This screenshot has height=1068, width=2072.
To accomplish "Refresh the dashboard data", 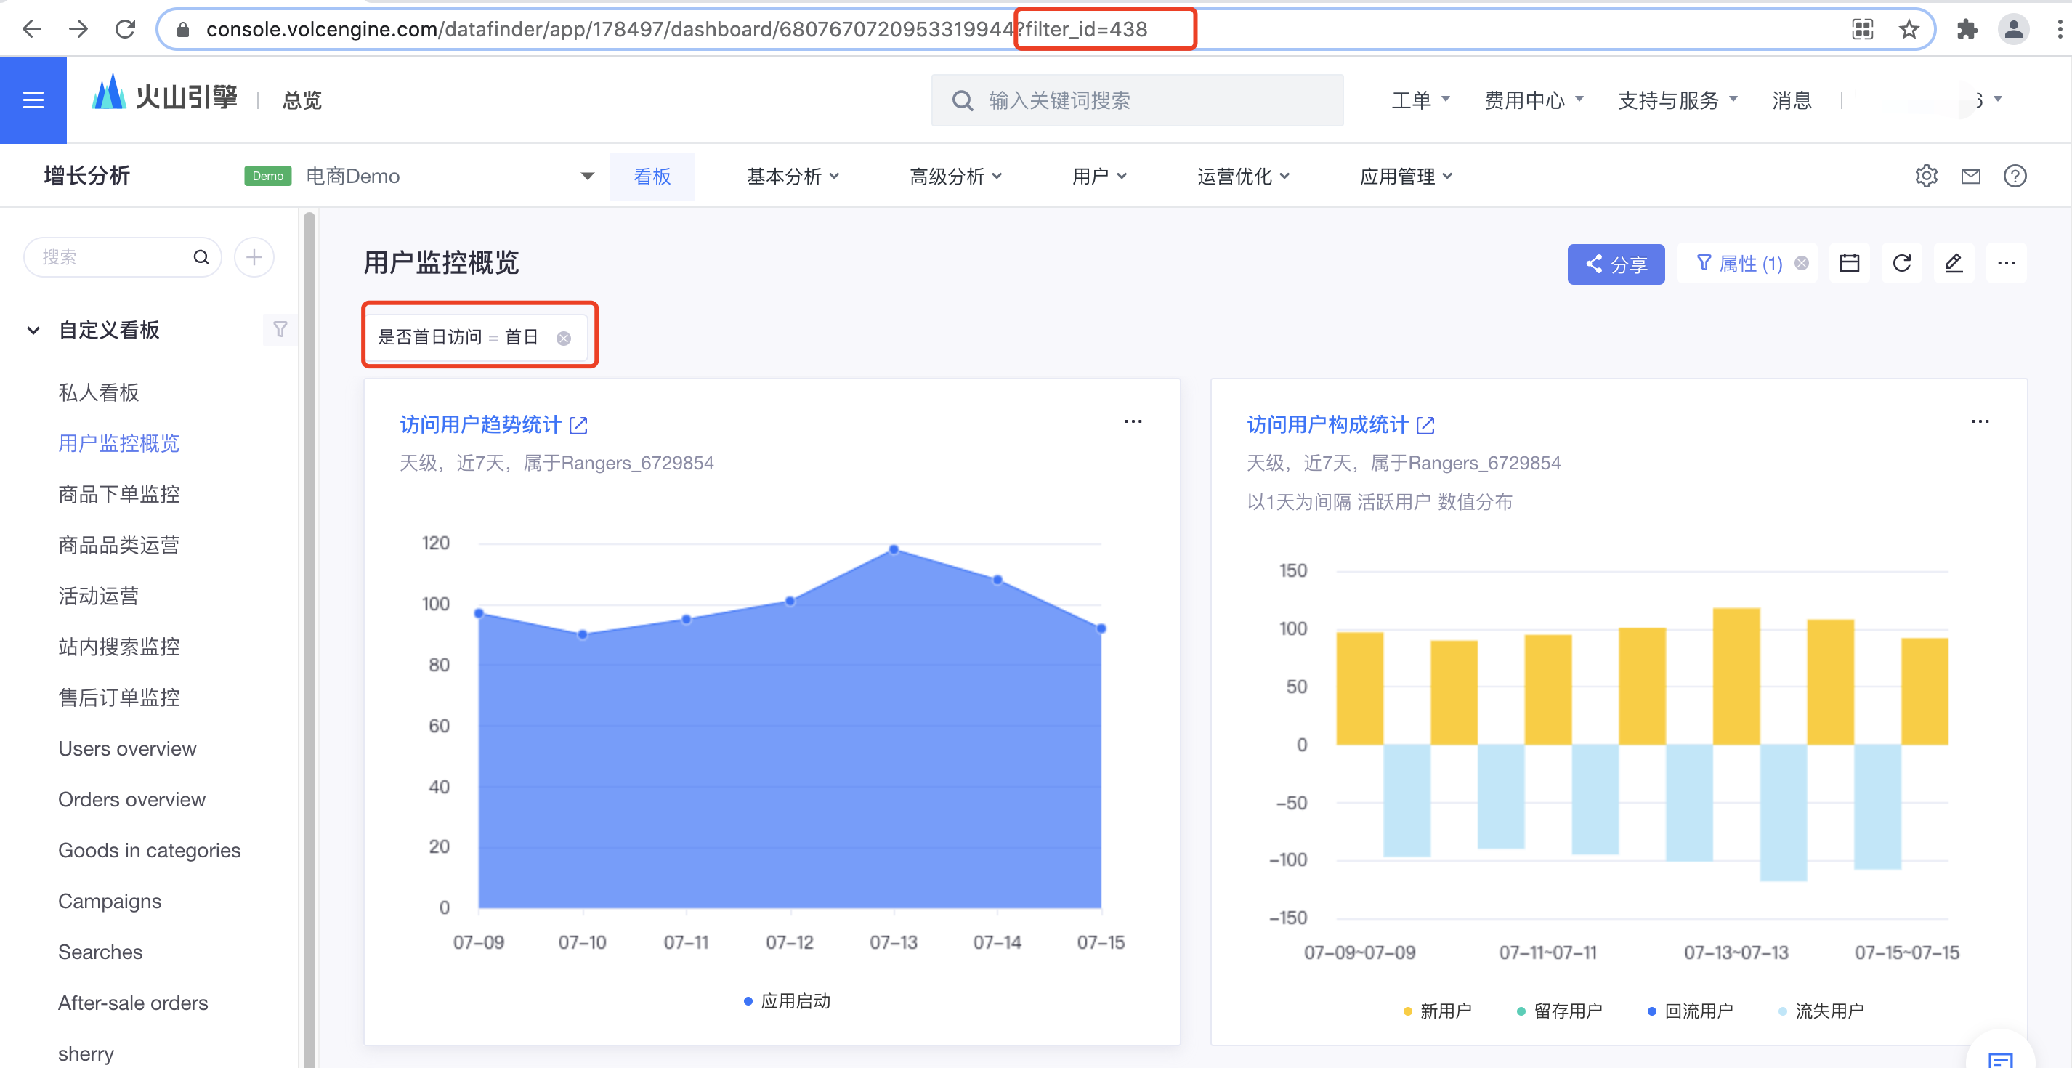I will pyautogui.click(x=1901, y=263).
